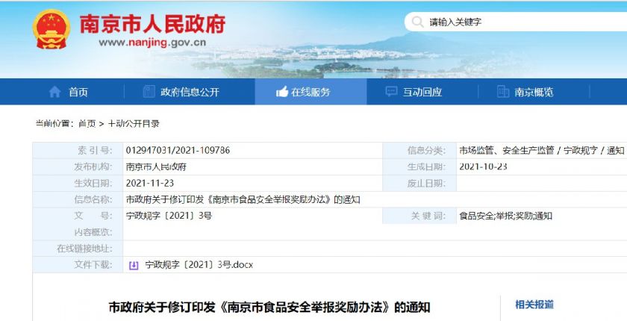Viewport: 627px width, 321px height.
Task: Go to the 互动回应 section
Action: [x=422, y=92]
